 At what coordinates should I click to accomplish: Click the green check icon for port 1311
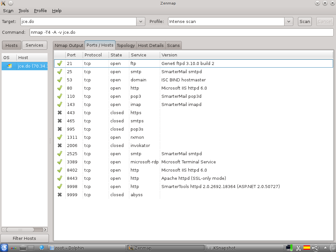click(x=60, y=137)
